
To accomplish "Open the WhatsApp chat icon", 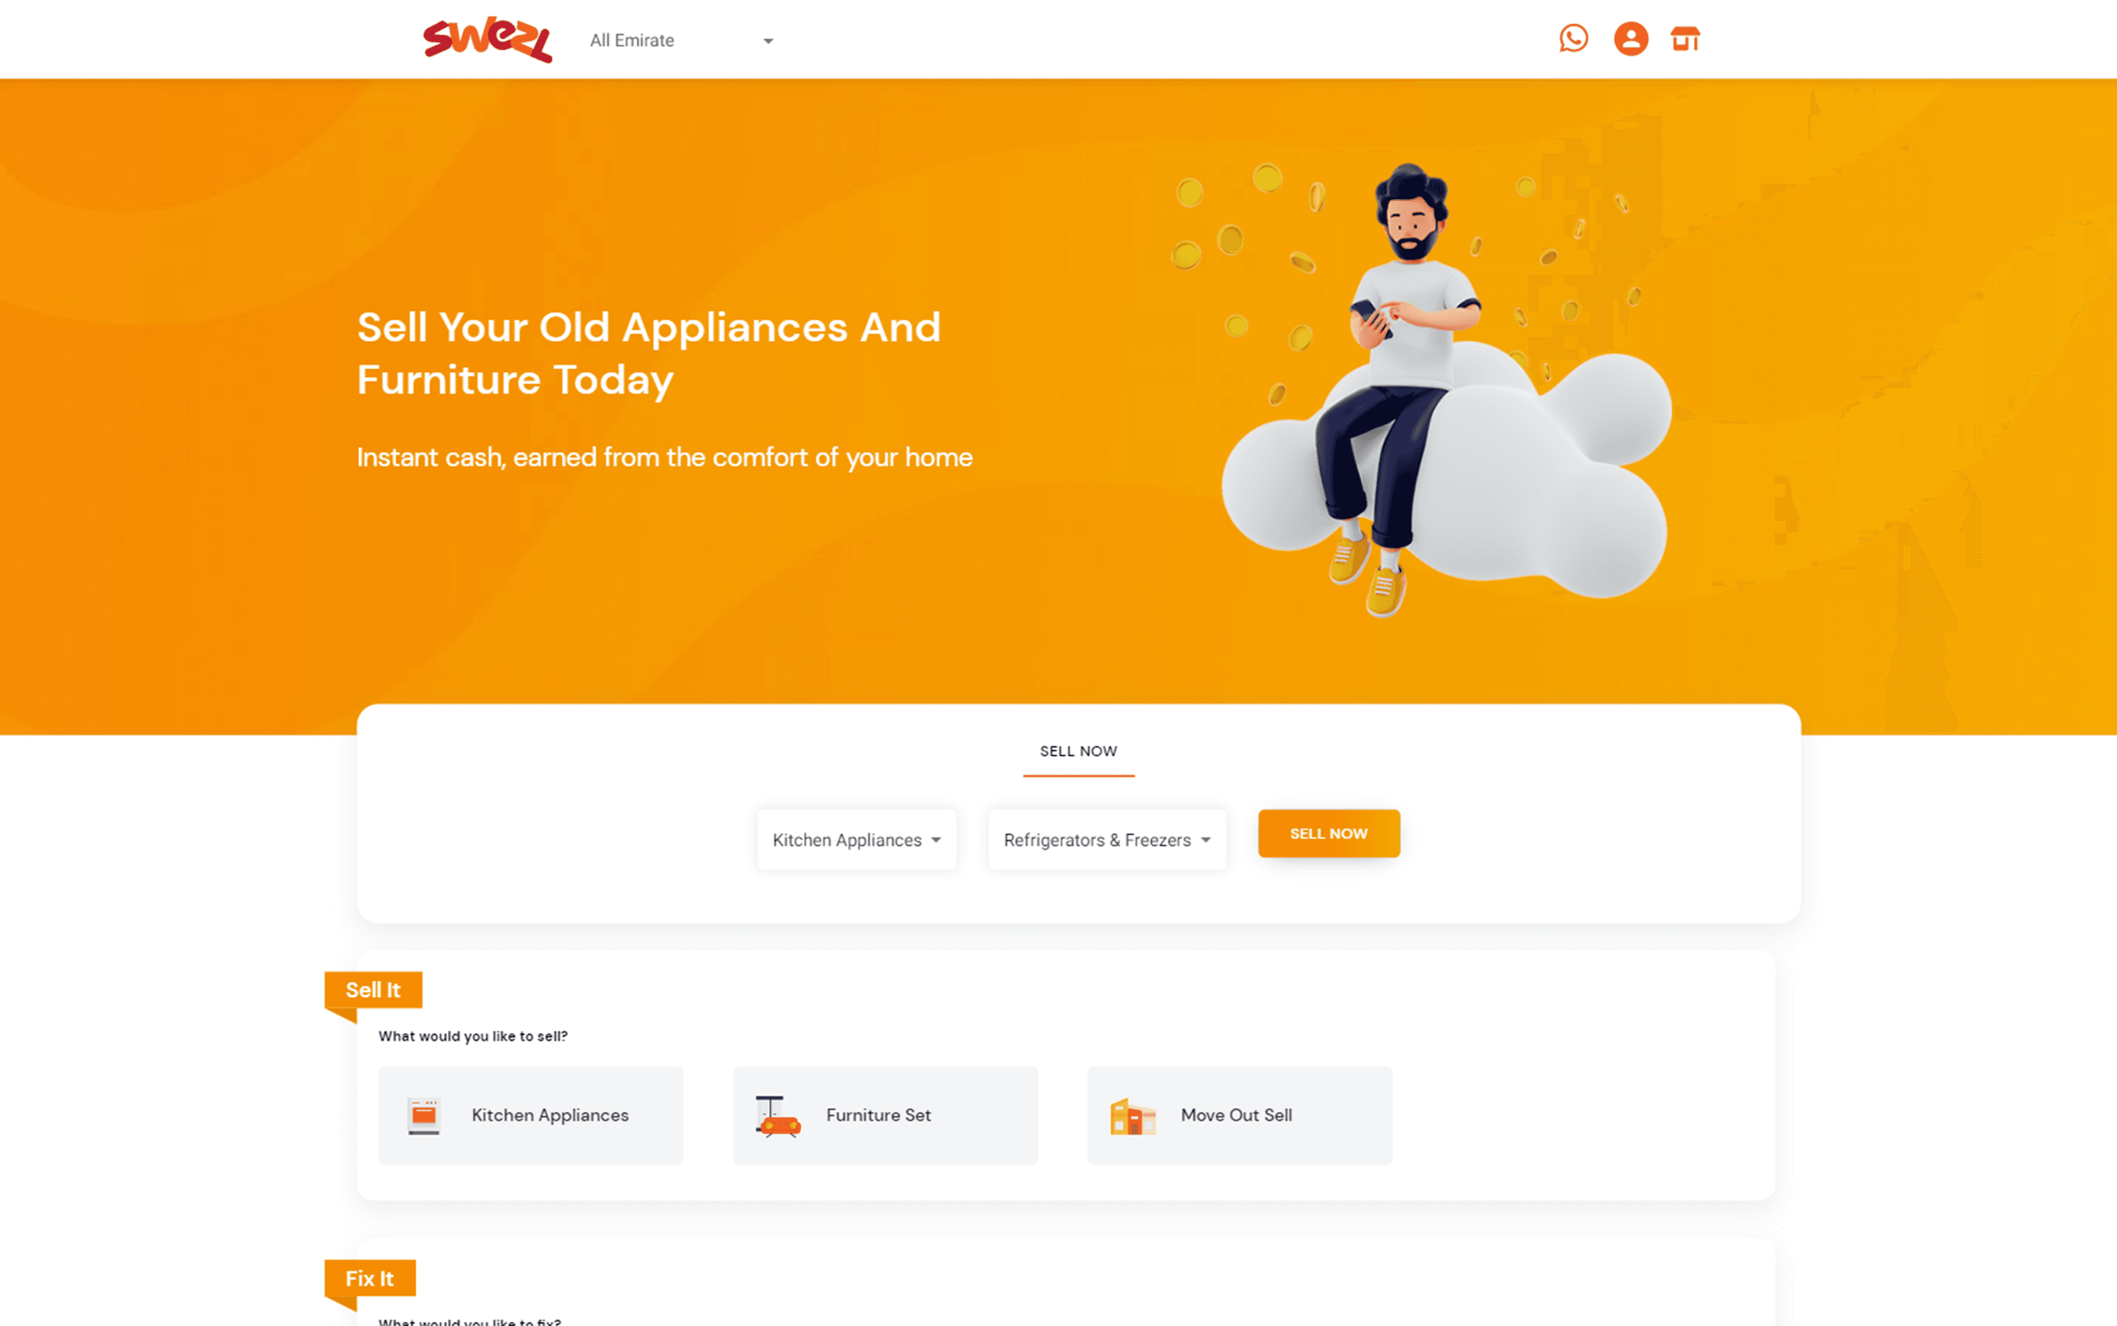I will coord(1573,39).
